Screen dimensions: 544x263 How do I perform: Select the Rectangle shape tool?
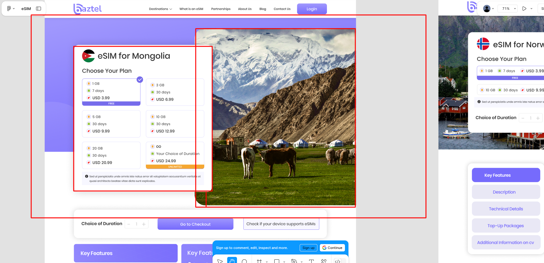[x=277, y=261]
